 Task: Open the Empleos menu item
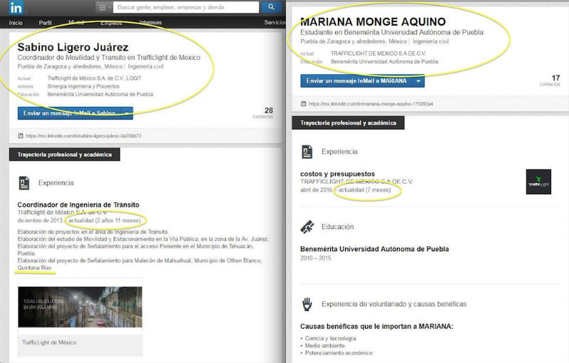111,23
